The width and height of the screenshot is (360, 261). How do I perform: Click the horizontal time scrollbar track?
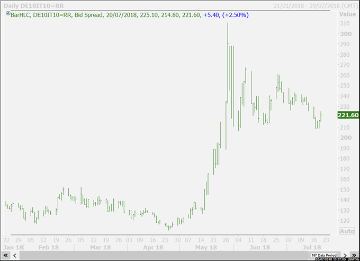[164, 255]
